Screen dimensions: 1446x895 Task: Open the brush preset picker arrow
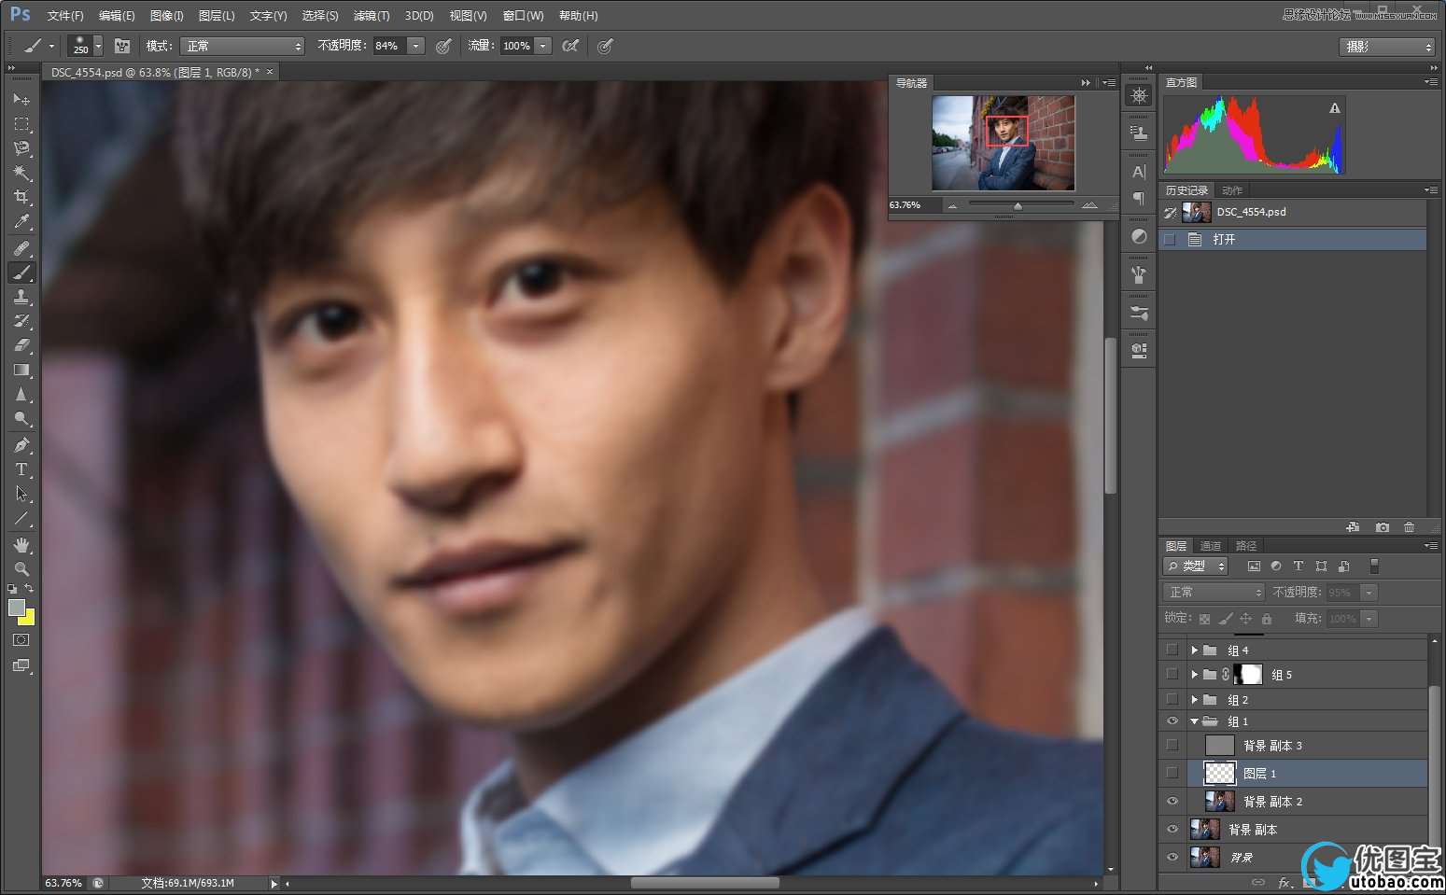[x=98, y=46]
